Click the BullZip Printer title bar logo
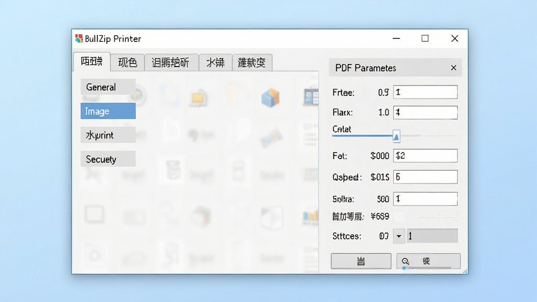The image size is (537, 302). 79,38
